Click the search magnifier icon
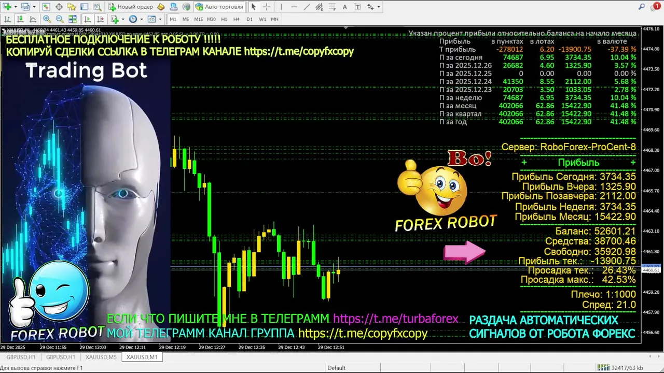 click(x=641, y=7)
